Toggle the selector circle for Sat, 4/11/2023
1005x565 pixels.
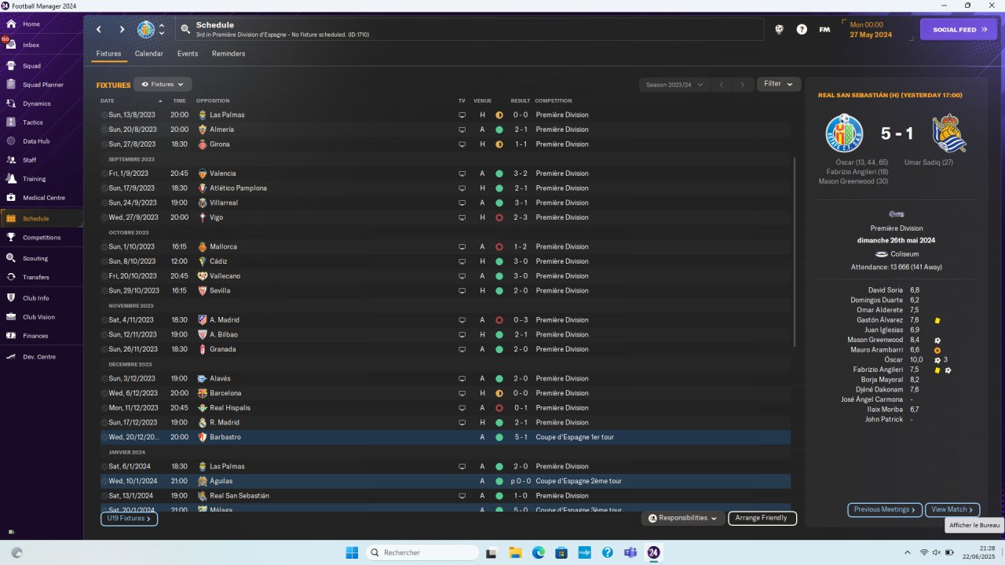(x=104, y=320)
